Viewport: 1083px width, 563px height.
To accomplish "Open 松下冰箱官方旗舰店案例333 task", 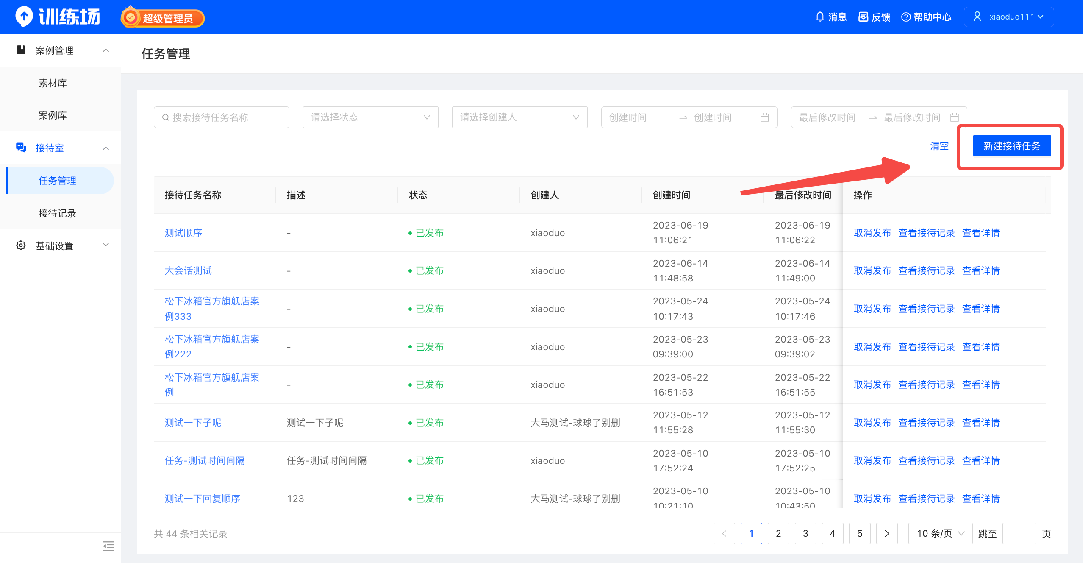I will tap(212, 309).
